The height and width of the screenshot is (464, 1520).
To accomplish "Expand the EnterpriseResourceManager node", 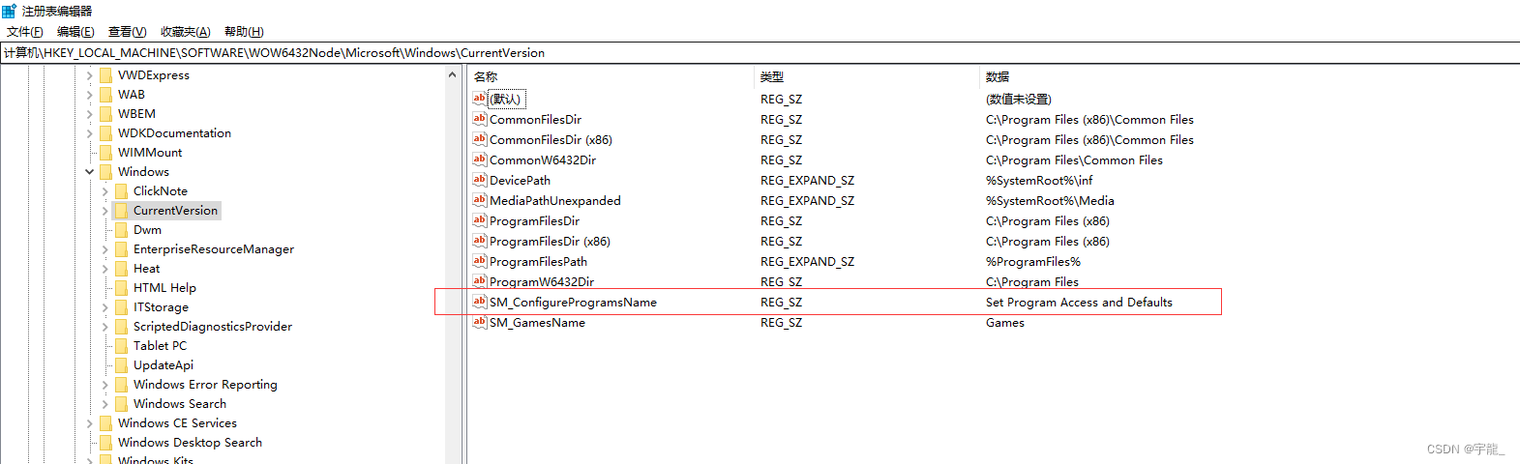I will point(104,249).
